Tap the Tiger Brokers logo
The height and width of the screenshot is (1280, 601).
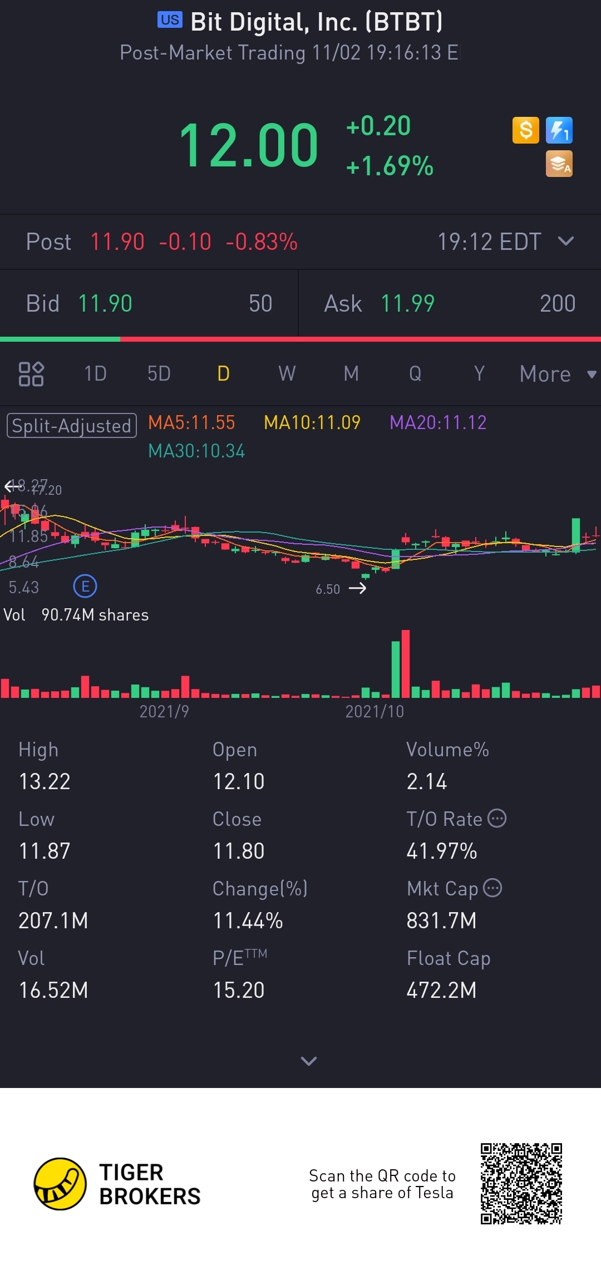[117, 1184]
